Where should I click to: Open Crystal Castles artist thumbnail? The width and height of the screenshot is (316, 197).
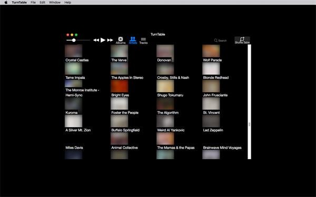74,51
